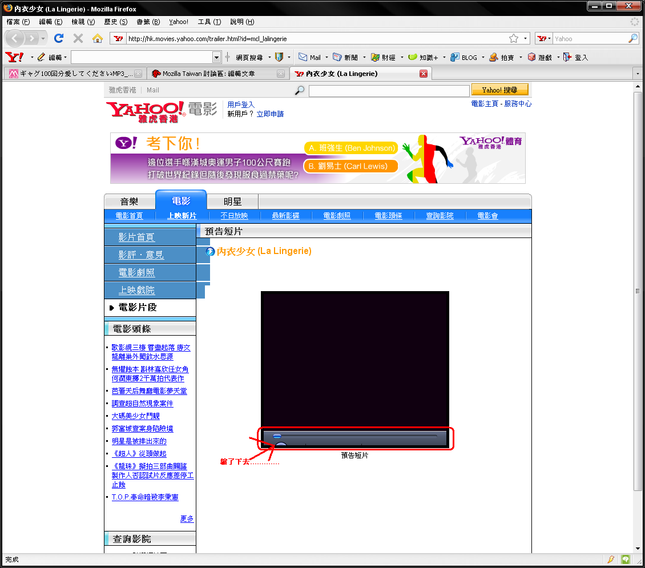Viewport: 645px width, 568px height.
Task: Click the Firefox reload page icon
Action: 58,38
